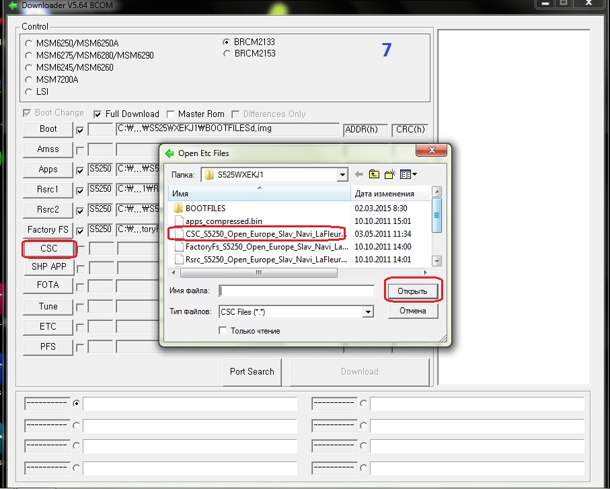
Task: Sort by Дата изменения column header
Action: point(391,193)
